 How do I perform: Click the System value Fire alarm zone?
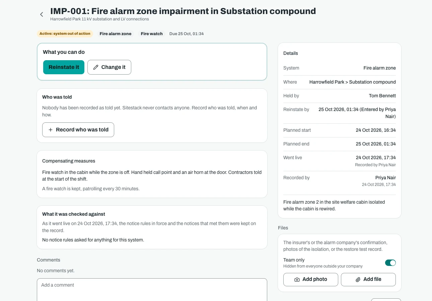[x=380, y=68]
